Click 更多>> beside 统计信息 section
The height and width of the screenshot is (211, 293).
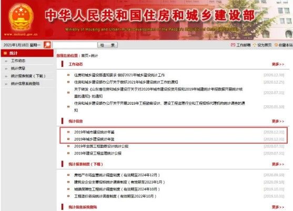click(278, 122)
